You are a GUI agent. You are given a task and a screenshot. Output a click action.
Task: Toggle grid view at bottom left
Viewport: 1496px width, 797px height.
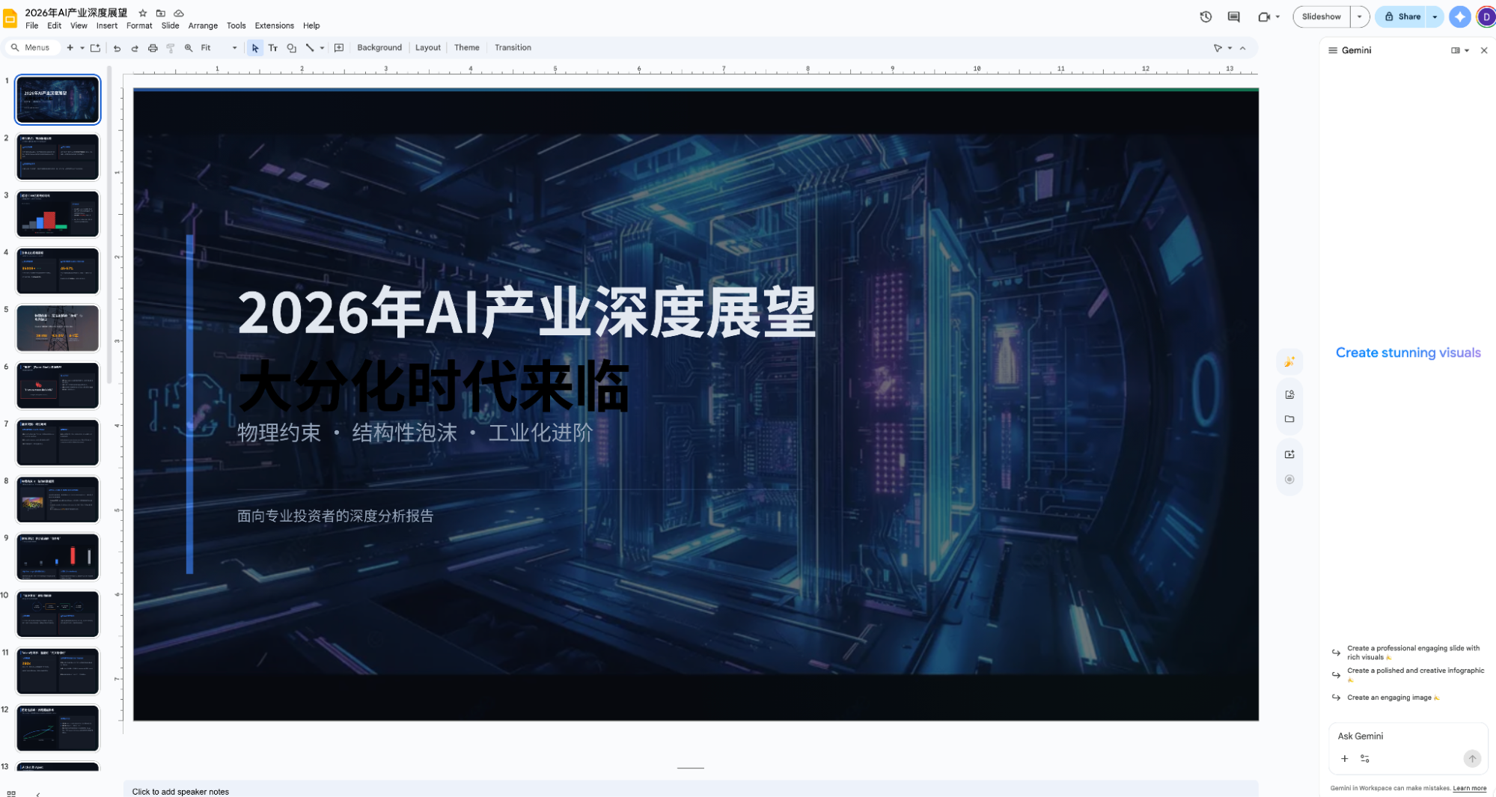coord(11,793)
